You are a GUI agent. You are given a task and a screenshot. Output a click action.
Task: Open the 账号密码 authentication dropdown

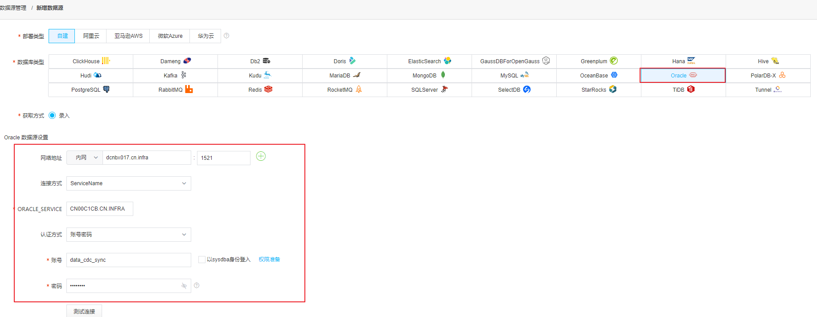[x=129, y=235]
